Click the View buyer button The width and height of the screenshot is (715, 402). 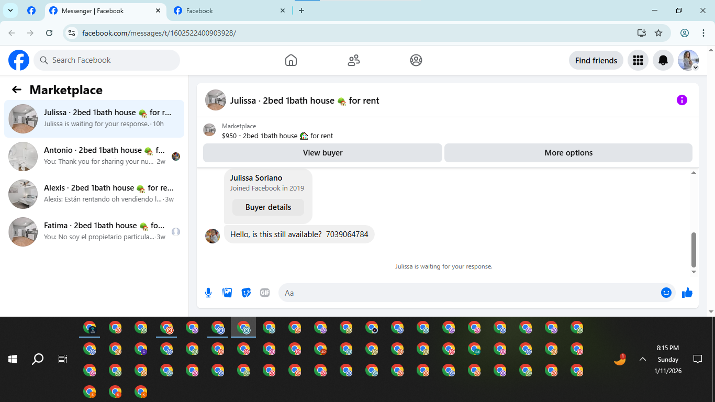point(322,153)
